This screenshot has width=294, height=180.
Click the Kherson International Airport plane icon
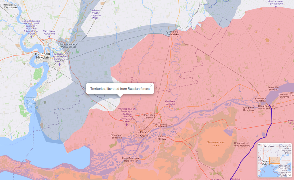tap(127, 124)
